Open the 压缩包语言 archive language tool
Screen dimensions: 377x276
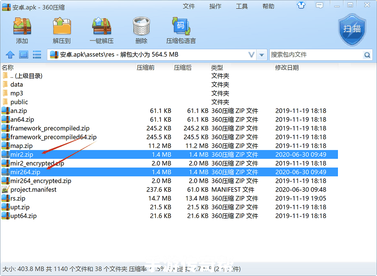[181, 30]
